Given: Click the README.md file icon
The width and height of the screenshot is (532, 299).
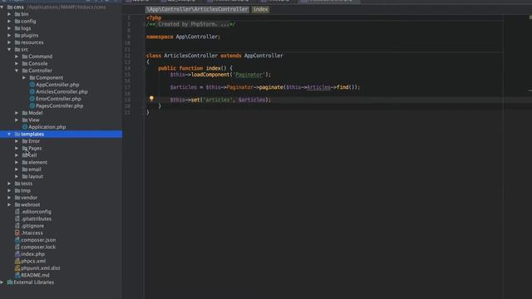Looking at the screenshot, I should (17, 275).
